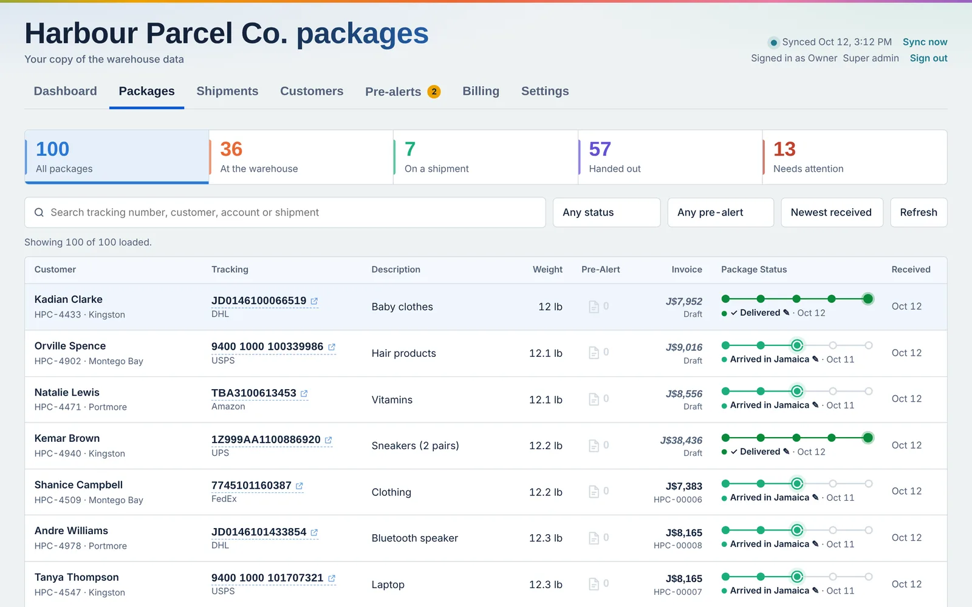
Task: Click tracking number TBA3100613453
Action: tap(254, 393)
